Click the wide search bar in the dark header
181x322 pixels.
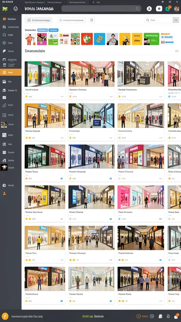(101, 8)
